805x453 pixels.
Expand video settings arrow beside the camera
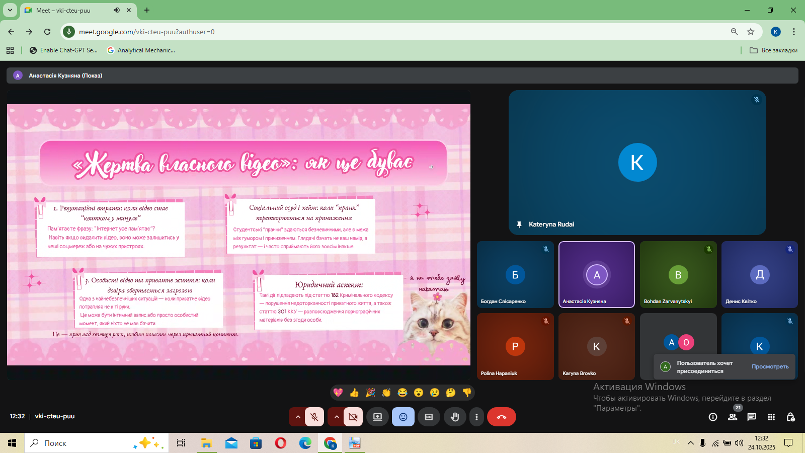(x=336, y=417)
